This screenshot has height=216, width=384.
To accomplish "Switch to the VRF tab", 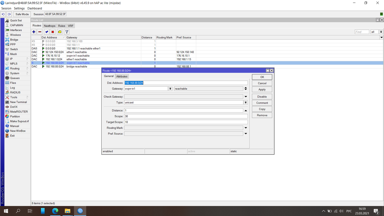I will pyautogui.click(x=70, y=26).
